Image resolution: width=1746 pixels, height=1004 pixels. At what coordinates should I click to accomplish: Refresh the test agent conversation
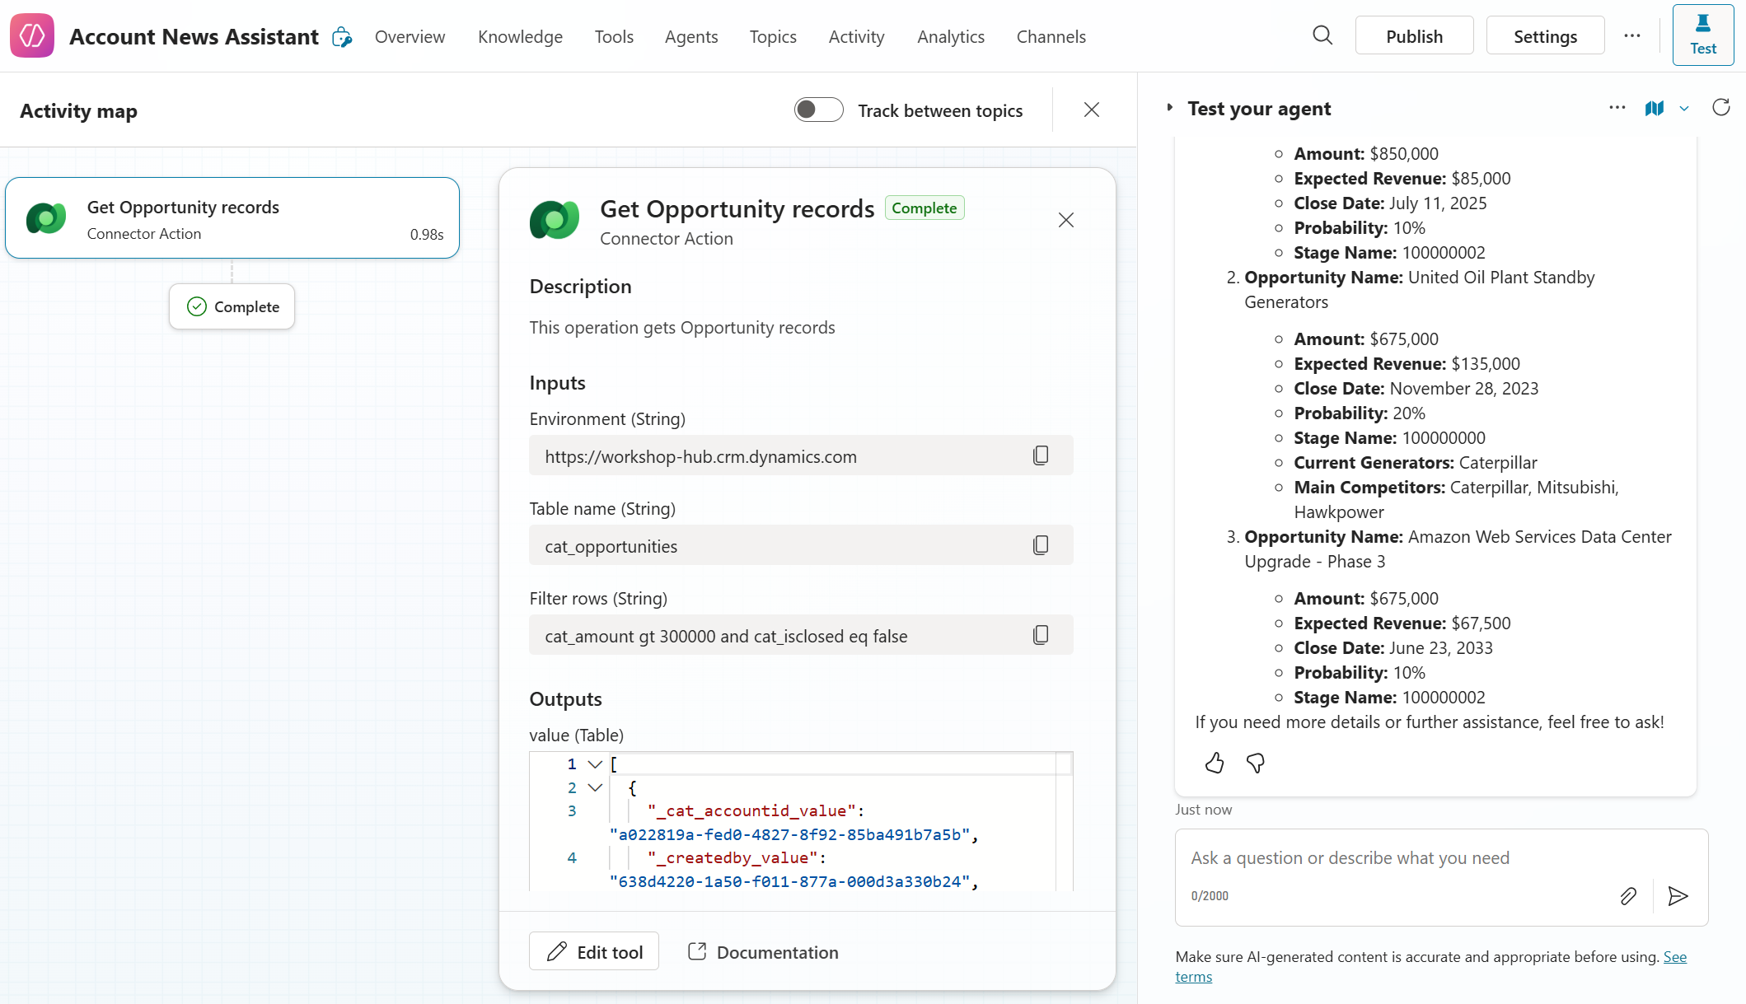(x=1721, y=108)
